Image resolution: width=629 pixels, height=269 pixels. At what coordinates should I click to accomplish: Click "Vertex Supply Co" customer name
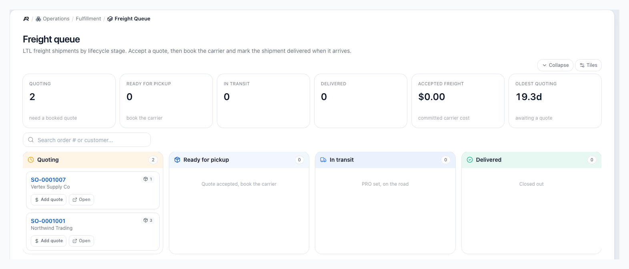click(50, 187)
